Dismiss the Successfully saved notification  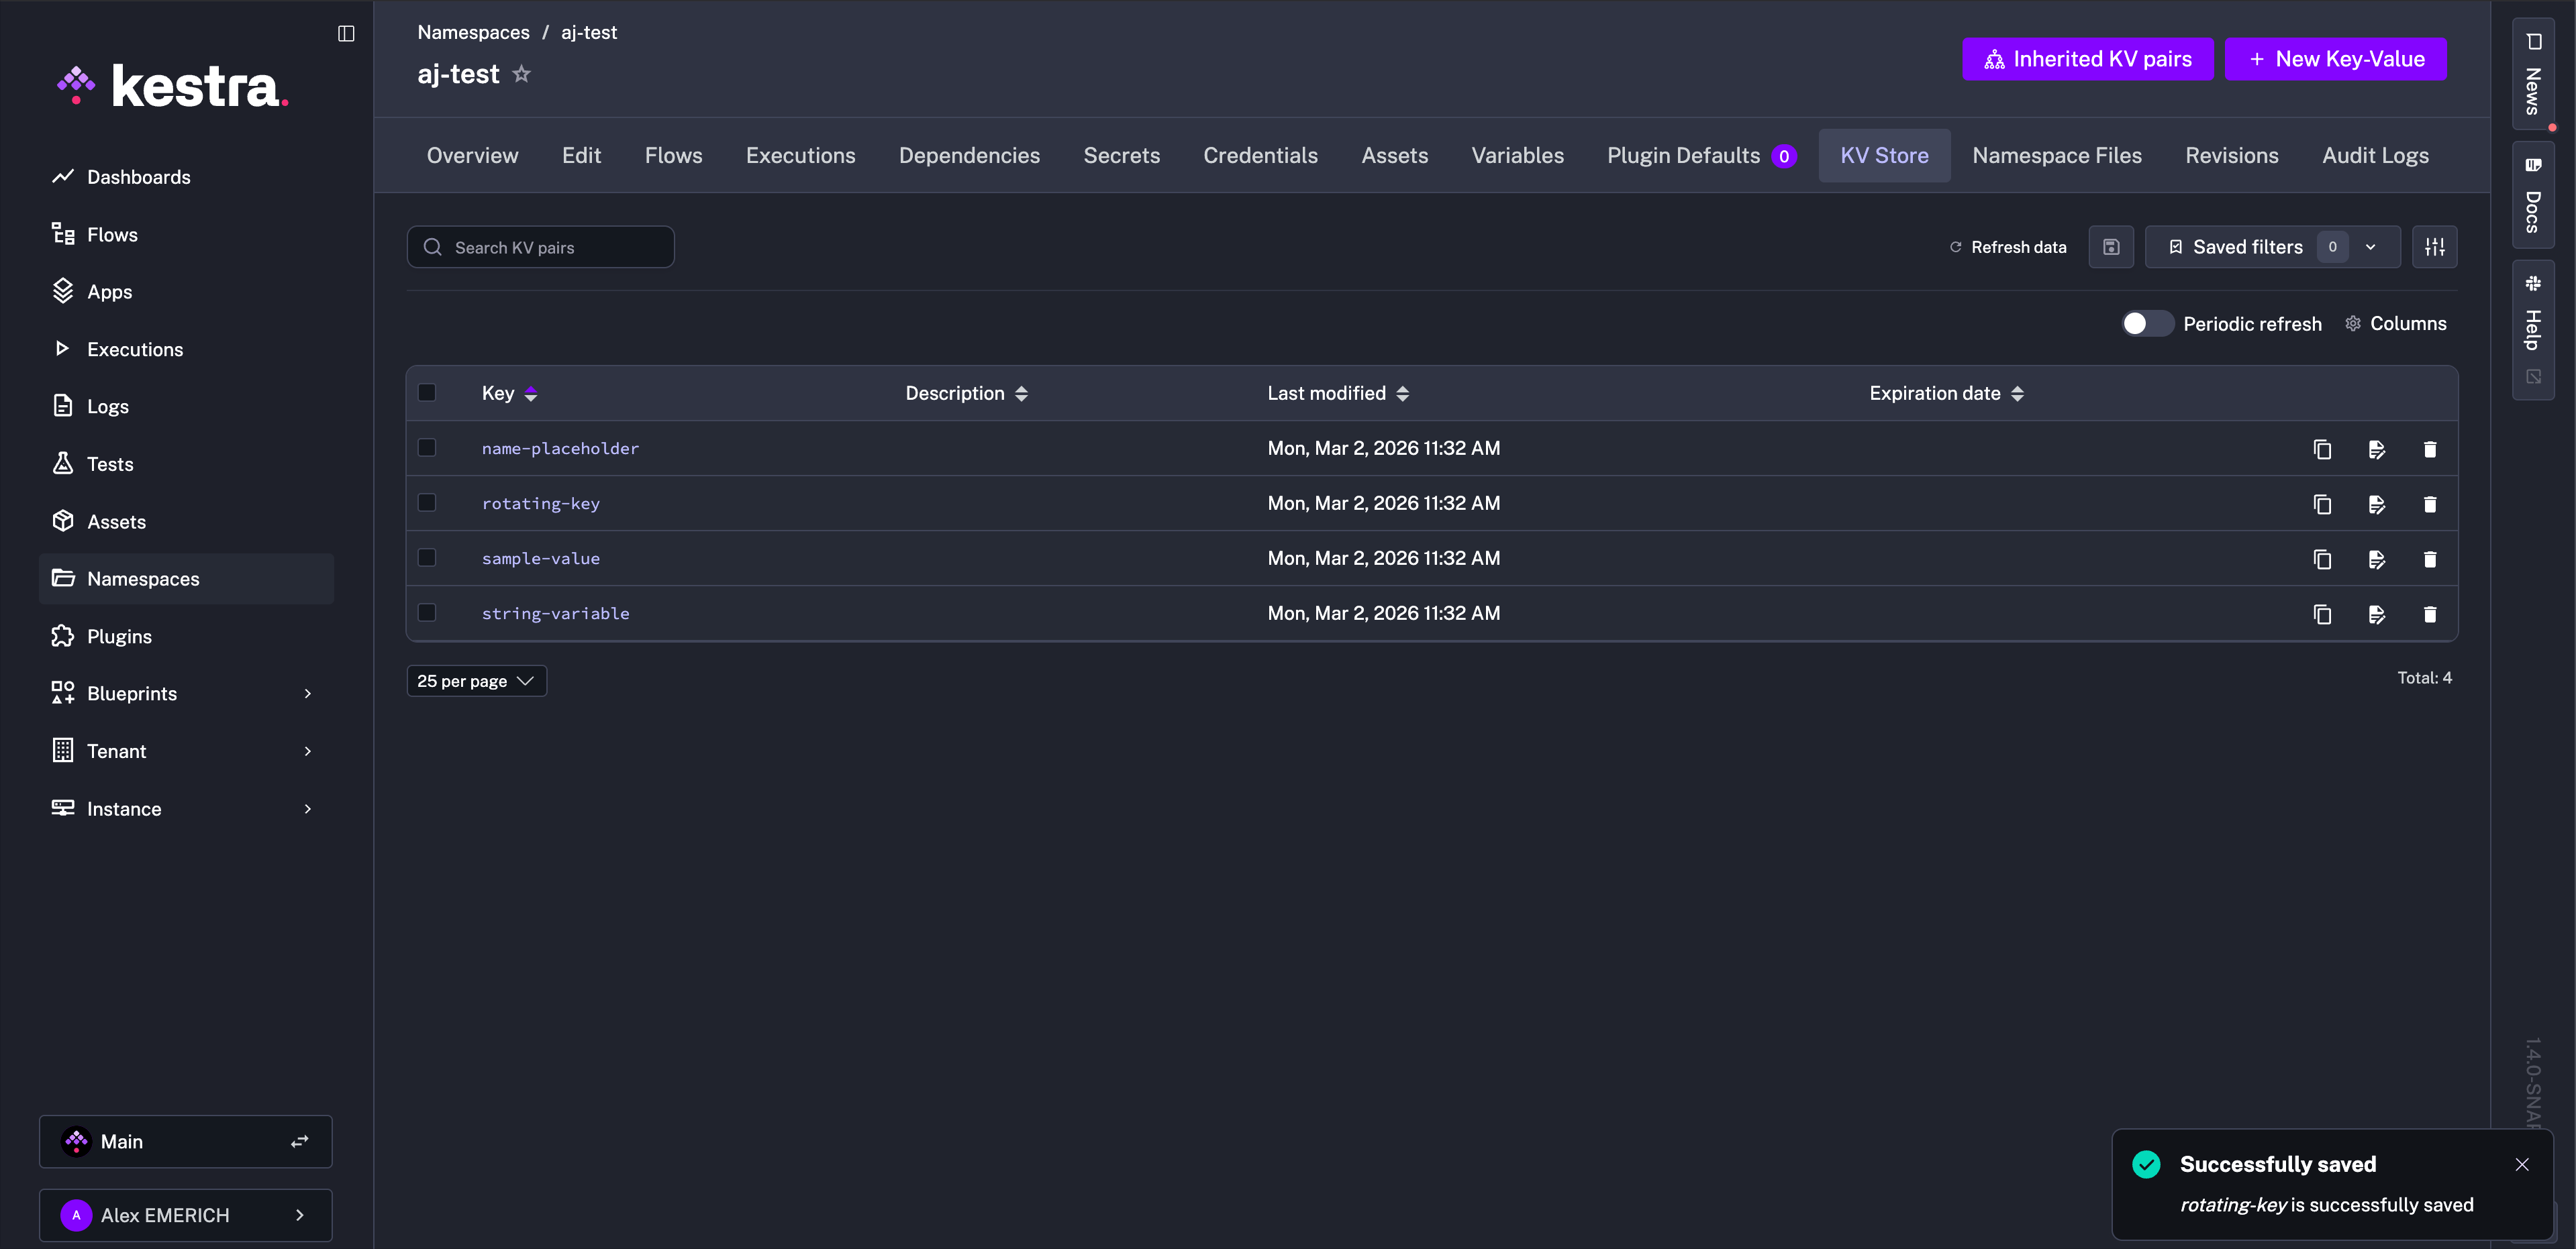tap(2521, 1164)
